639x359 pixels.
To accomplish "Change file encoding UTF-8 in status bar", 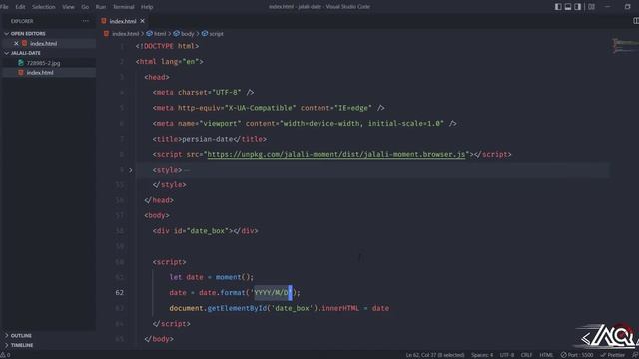I will coord(507,355).
